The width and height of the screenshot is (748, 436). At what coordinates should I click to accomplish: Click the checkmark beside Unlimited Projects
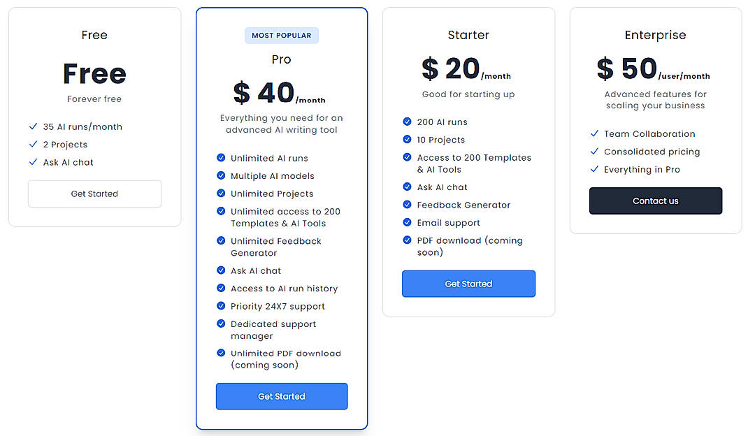pos(221,194)
